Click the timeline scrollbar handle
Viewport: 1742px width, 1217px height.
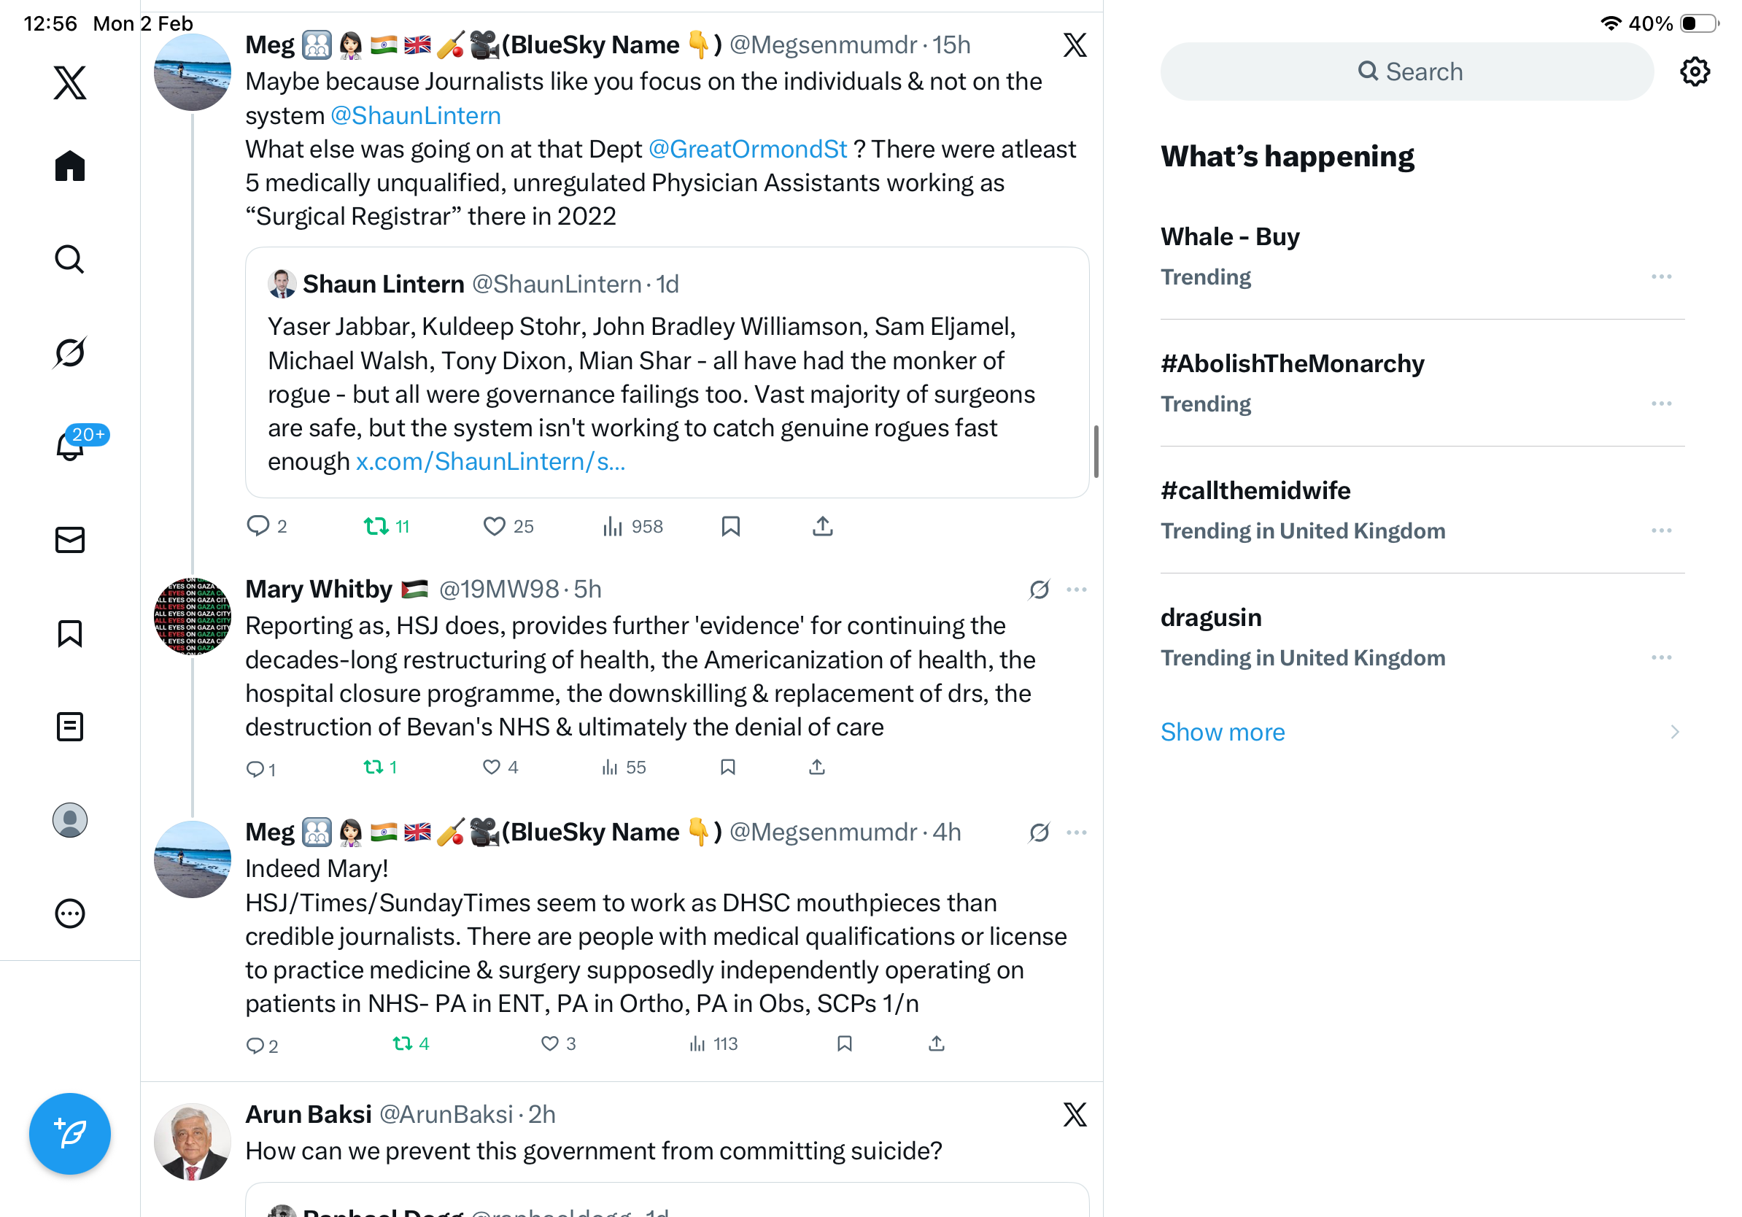coord(1096,452)
